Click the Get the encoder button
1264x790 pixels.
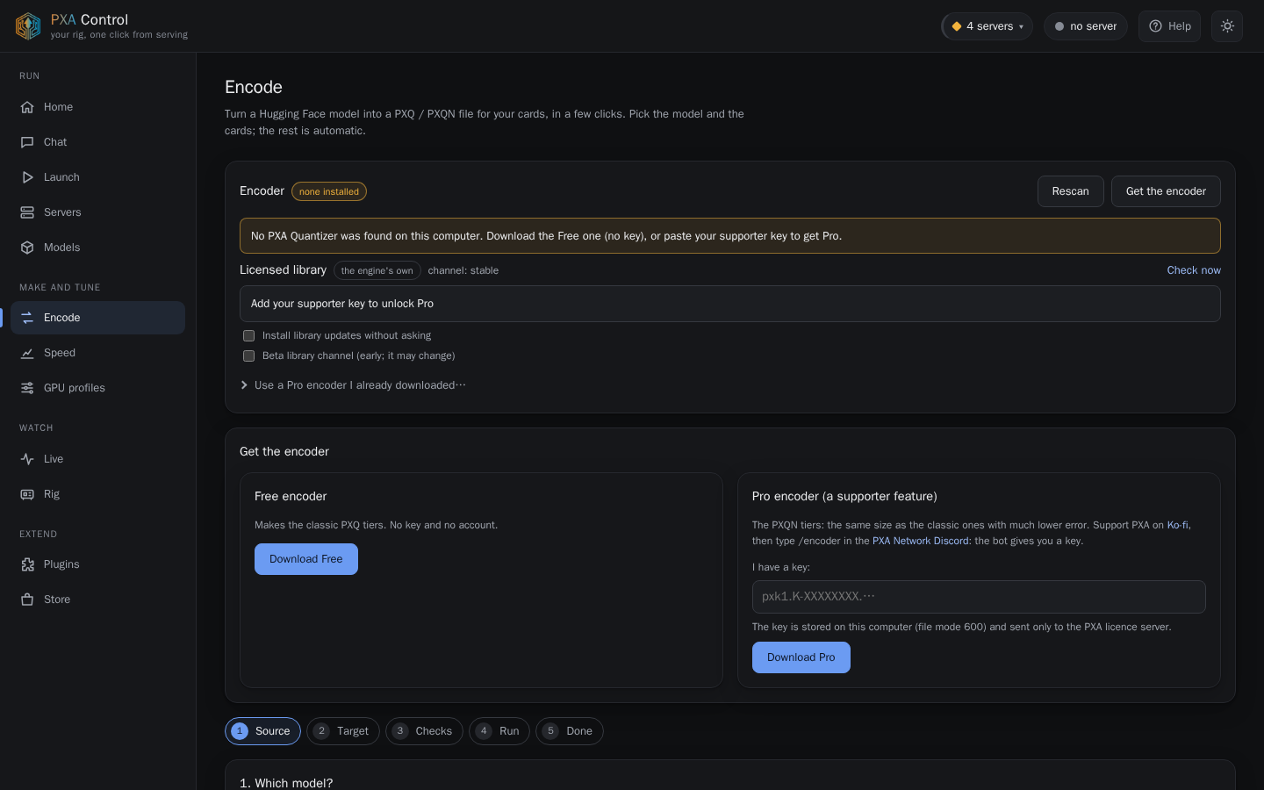coord(1166,191)
